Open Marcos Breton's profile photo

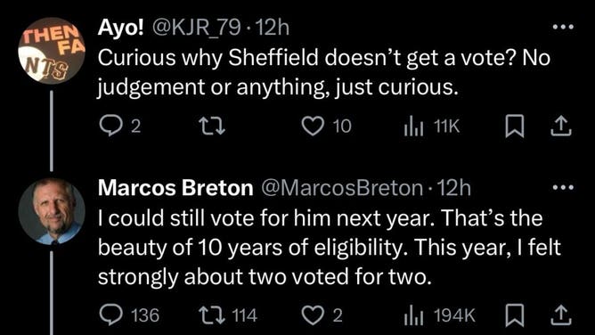click(x=52, y=211)
